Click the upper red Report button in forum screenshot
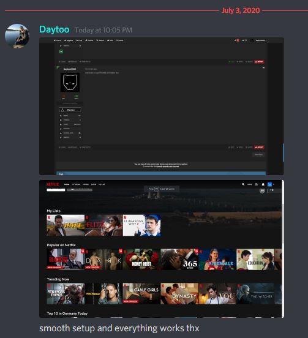 (259, 62)
